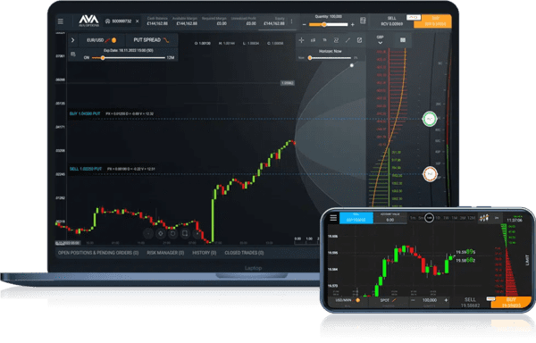
Task: Click the grid layout icon next to GBP
Action: 403,40
